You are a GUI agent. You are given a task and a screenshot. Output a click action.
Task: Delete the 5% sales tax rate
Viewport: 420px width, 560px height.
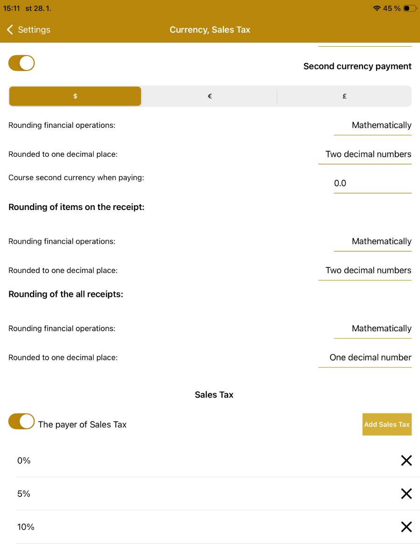406,494
